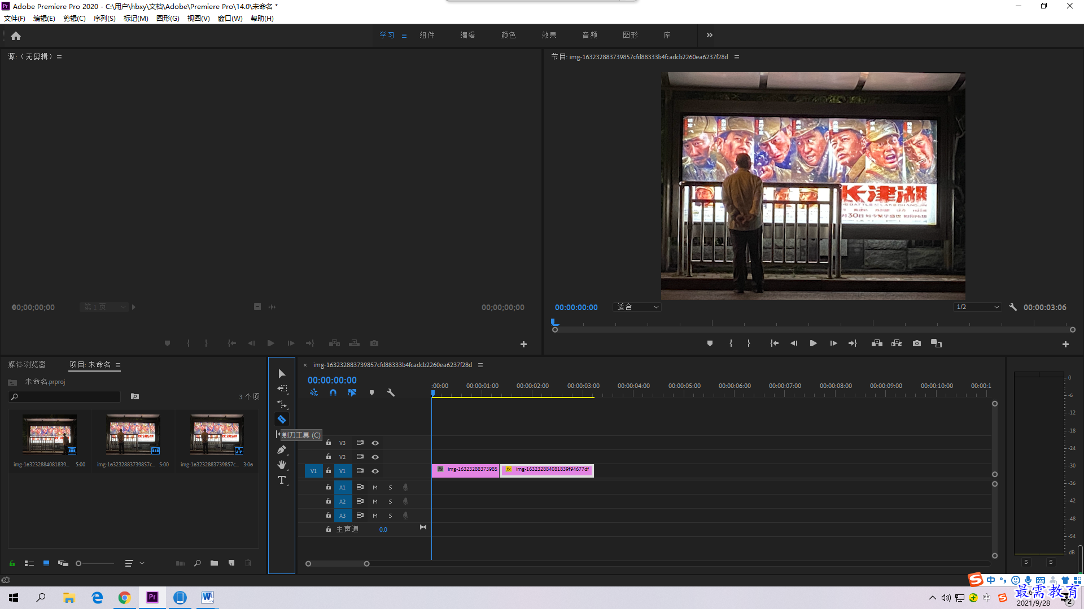Select the Hand tool

pos(282,465)
